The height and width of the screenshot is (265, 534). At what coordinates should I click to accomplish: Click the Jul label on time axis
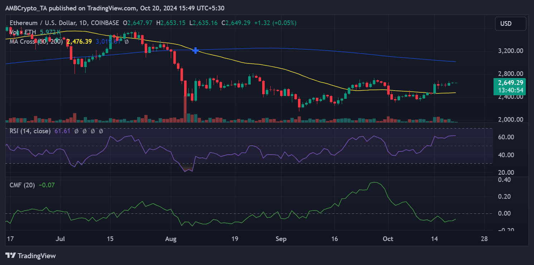(x=60, y=239)
